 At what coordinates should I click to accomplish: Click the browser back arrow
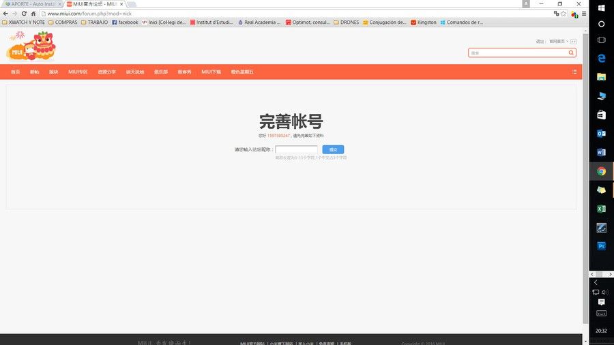pyautogui.click(x=5, y=14)
